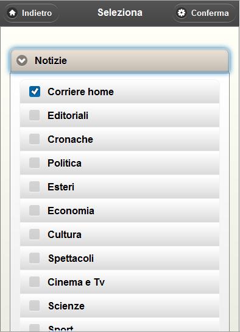Select the Scienze checkbox
Screen dimensions: 240x332
click(35, 306)
